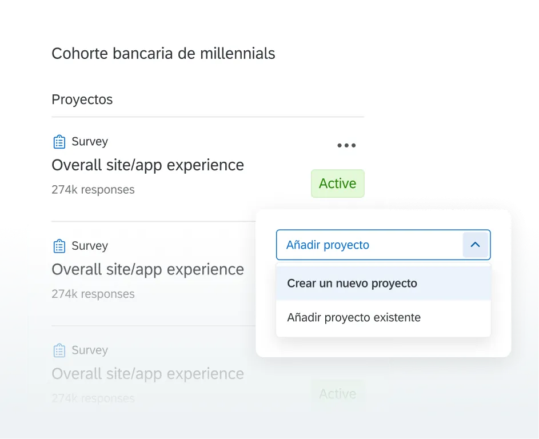Open the Overall site/app experience survey
The image size is (539, 439).
click(147, 165)
